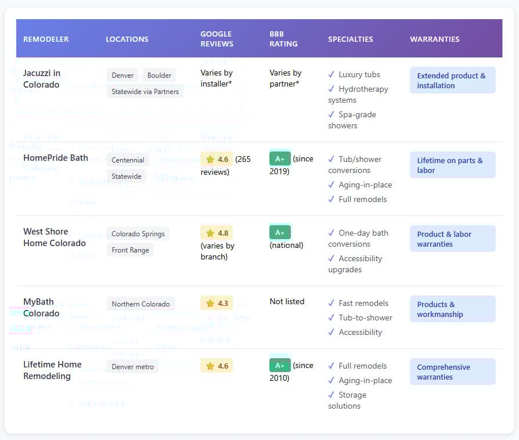Click the star icon in HomePride Bath rating
The height and width of the screenshot is (440, 519).
tap(210, 159)
